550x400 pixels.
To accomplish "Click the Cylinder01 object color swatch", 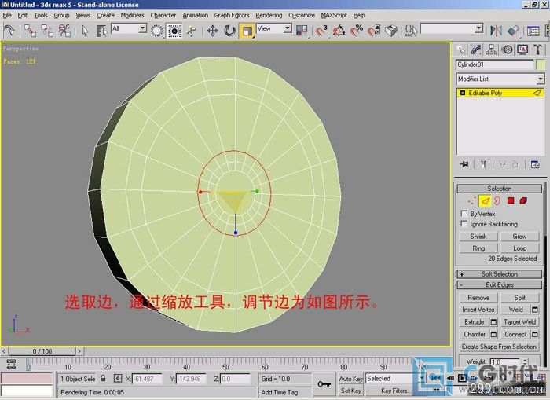I will [x=541, y=64].
